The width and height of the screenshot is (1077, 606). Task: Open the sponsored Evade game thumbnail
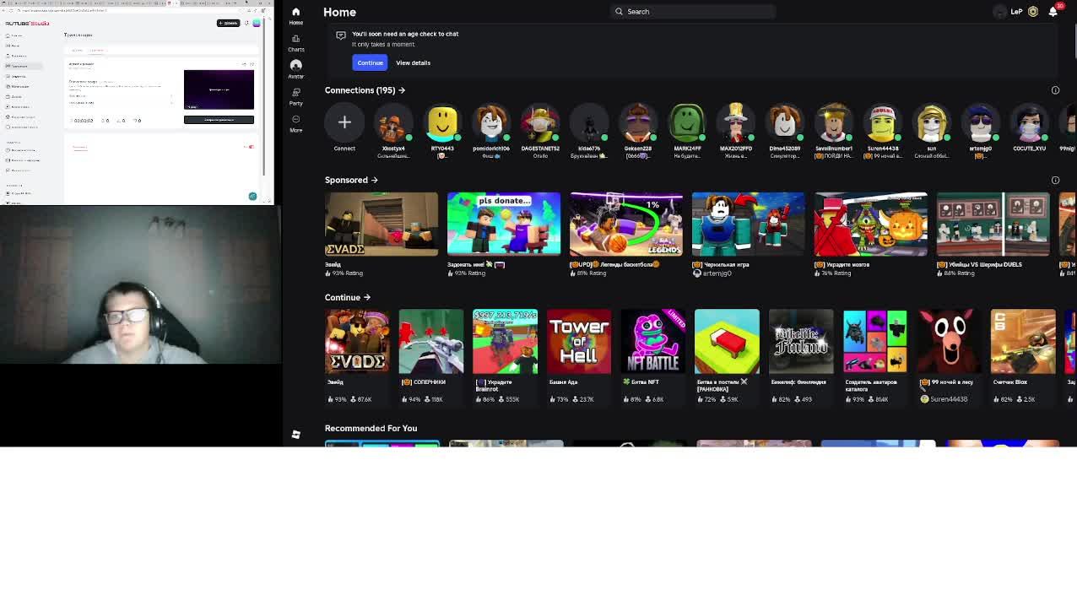point(382,224)
